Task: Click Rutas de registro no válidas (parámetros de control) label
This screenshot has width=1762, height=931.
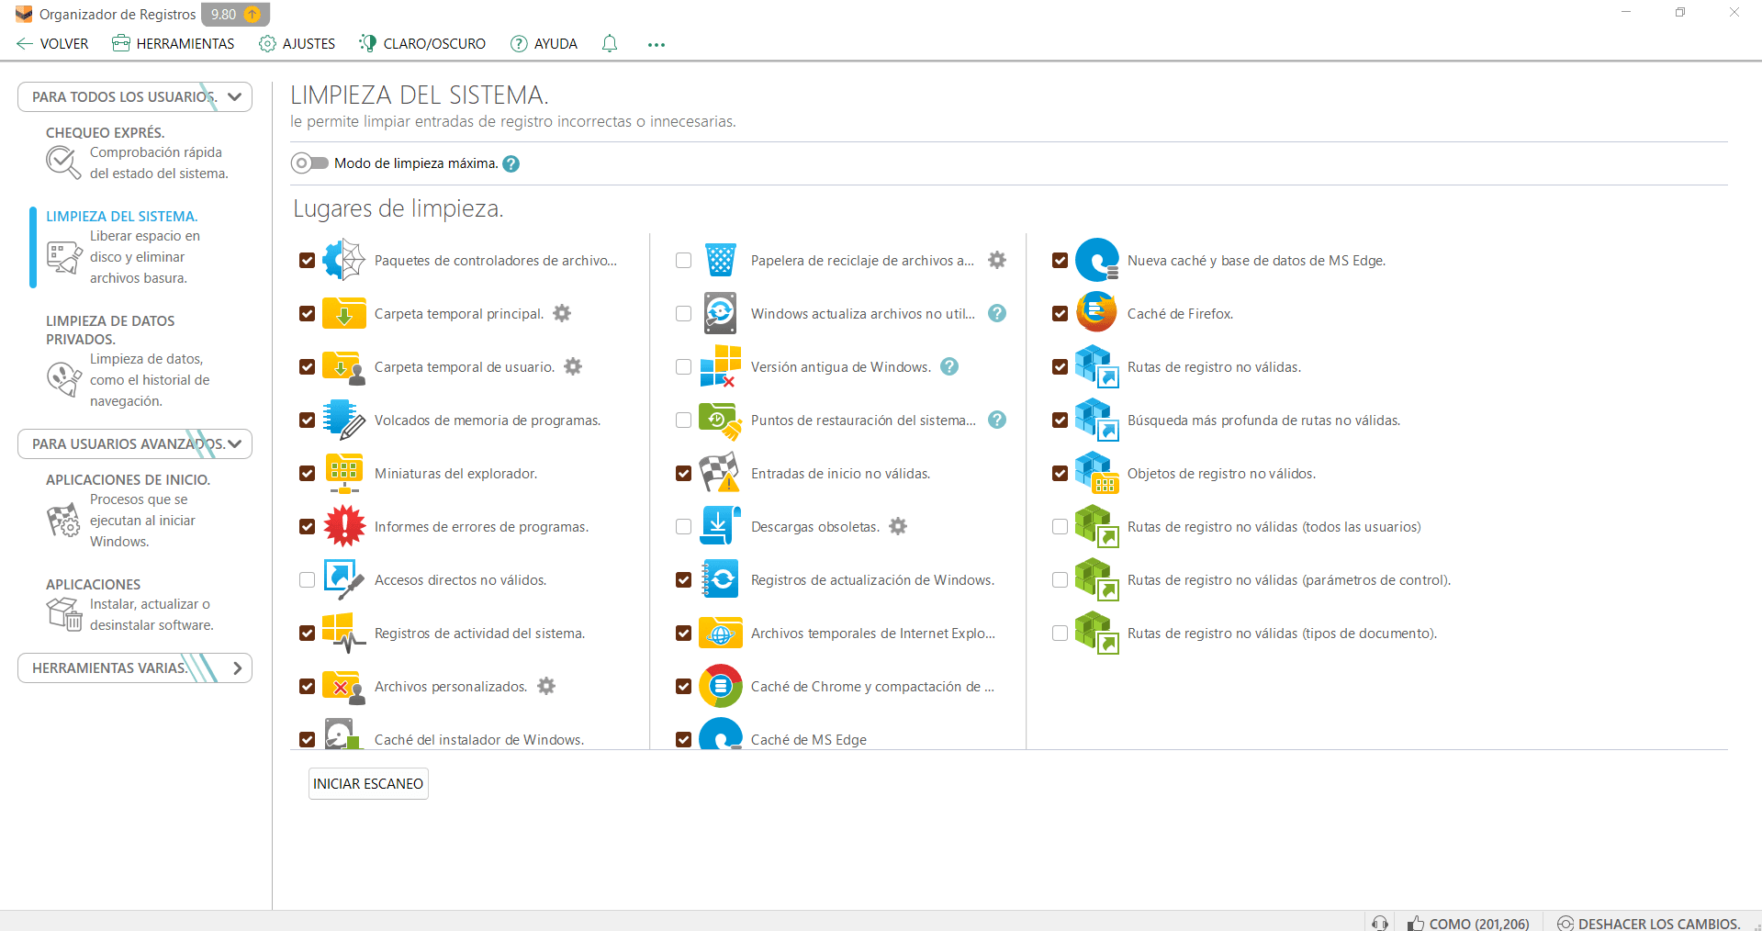Action: tap(1289, 579)
